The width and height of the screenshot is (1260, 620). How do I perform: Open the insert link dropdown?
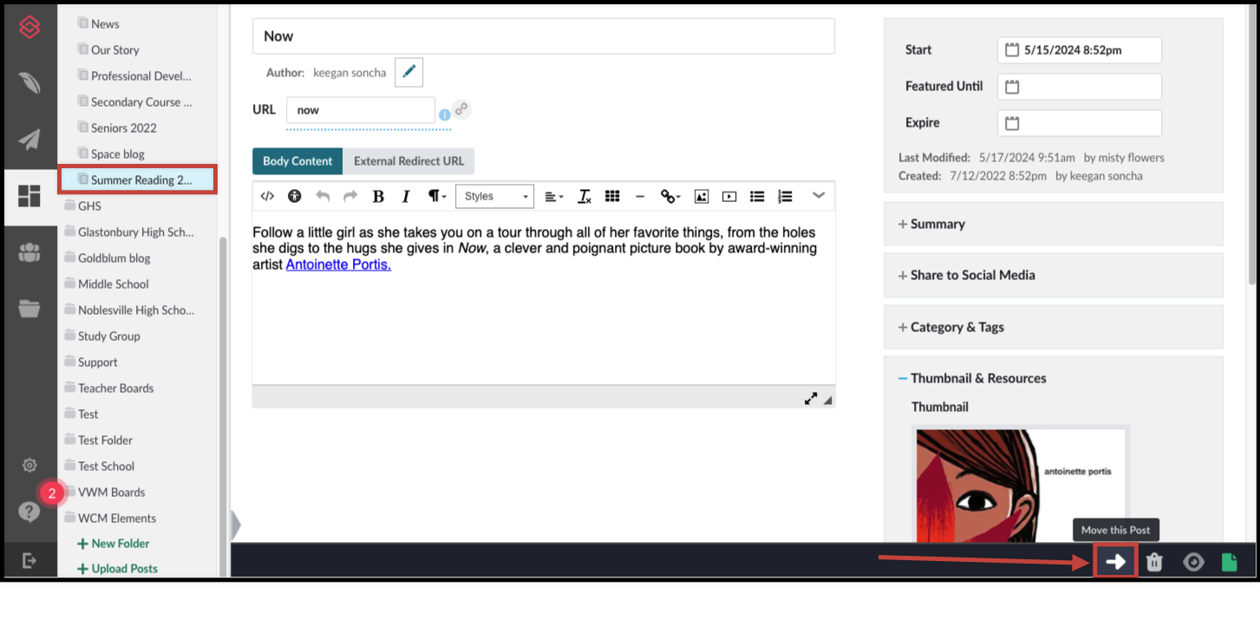tap(670, 197)
